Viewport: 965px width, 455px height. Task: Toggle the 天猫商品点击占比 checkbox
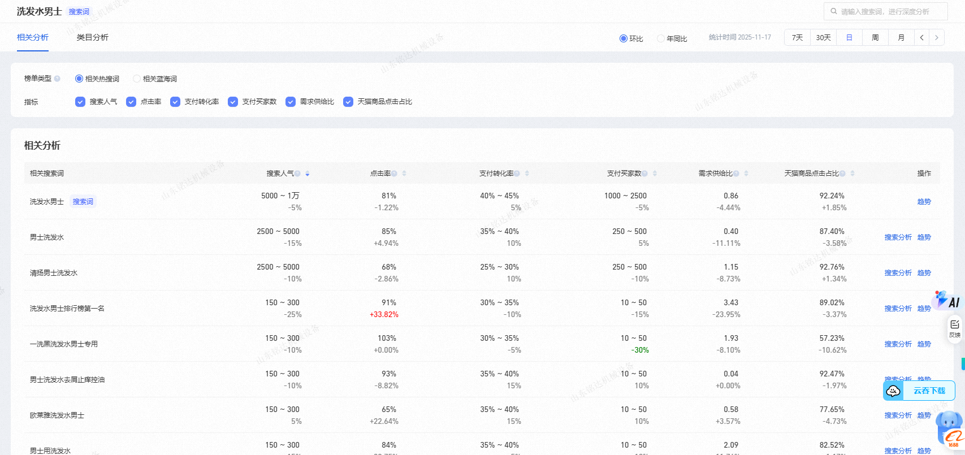tap(348, 102)
